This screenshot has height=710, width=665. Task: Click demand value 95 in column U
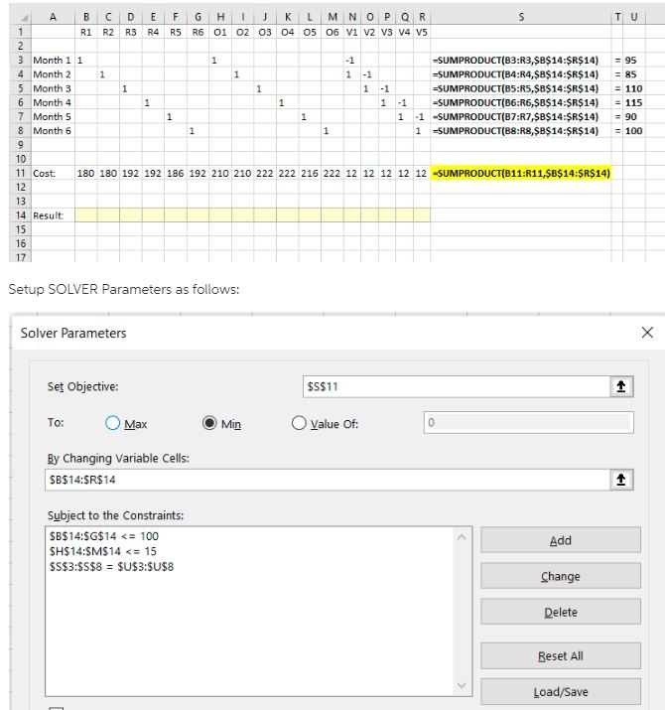[x=634, y=60]
